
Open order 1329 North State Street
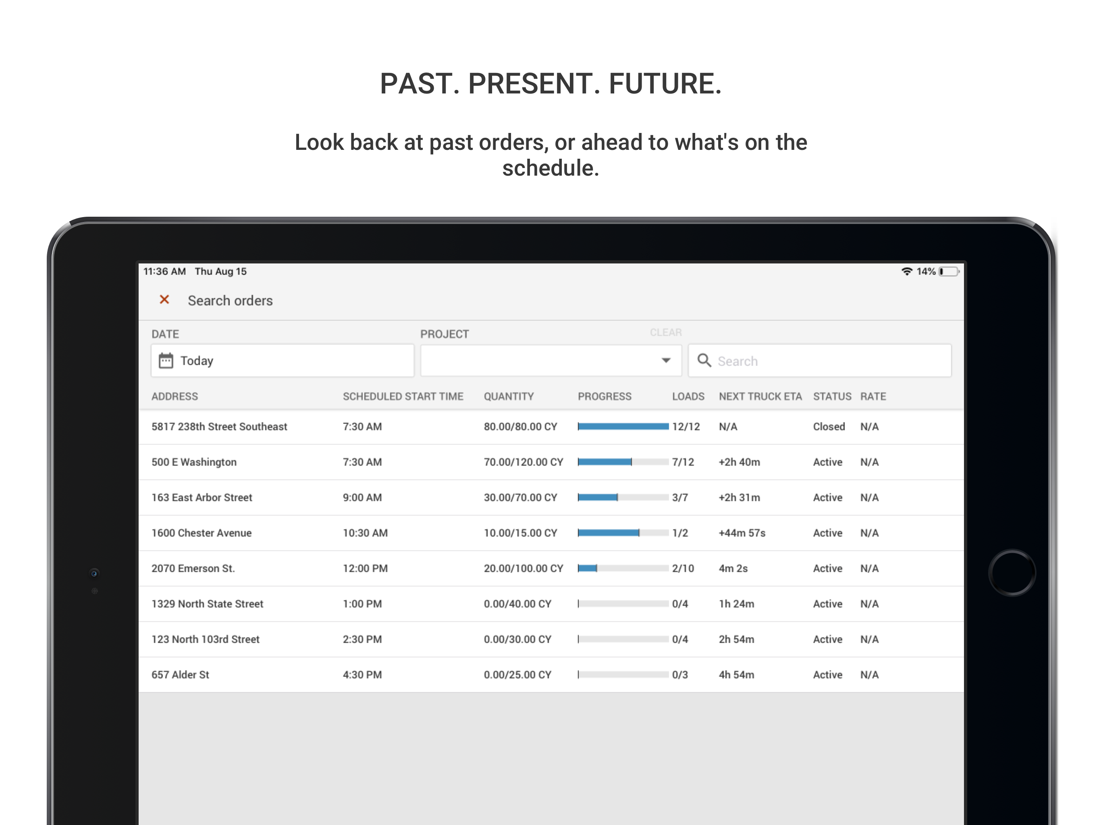(551, 603)
